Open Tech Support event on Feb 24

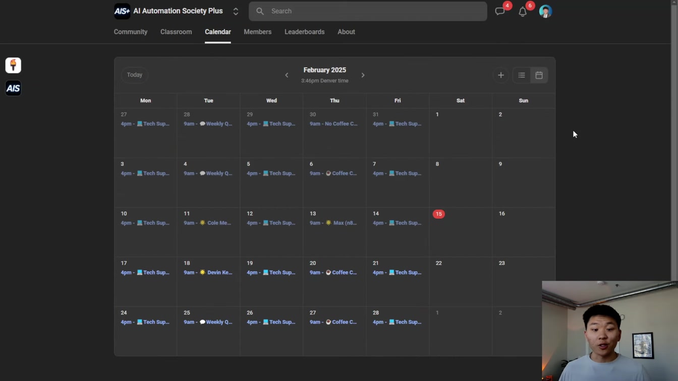tap(145, 322)
